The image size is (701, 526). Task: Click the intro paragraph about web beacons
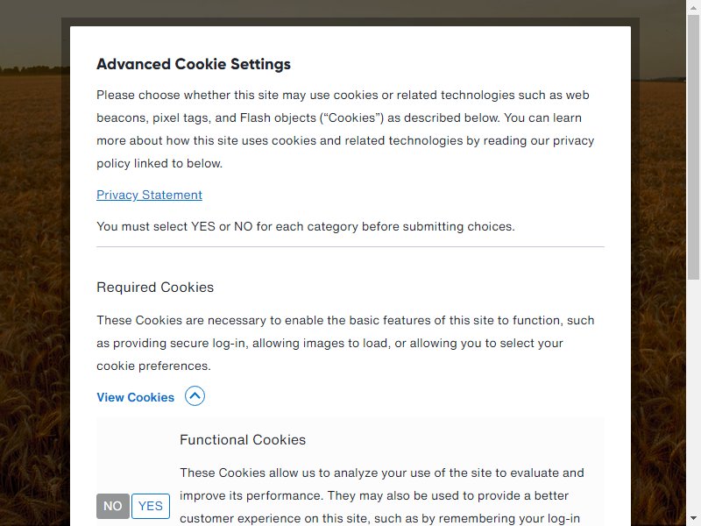coord(345,129)
